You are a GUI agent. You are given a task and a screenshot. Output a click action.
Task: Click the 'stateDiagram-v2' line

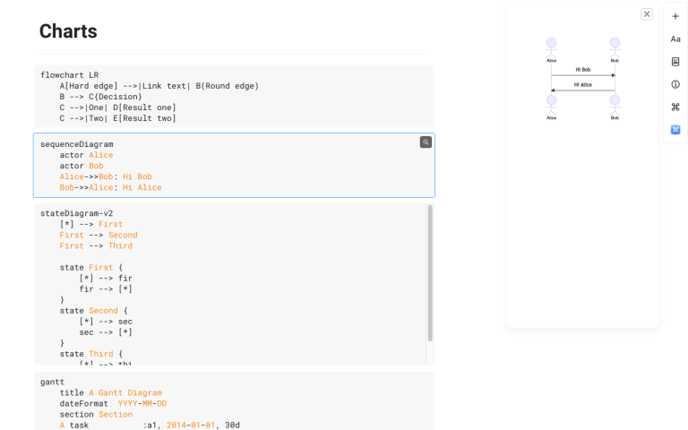pyautogui.click(x=77, y=213)
